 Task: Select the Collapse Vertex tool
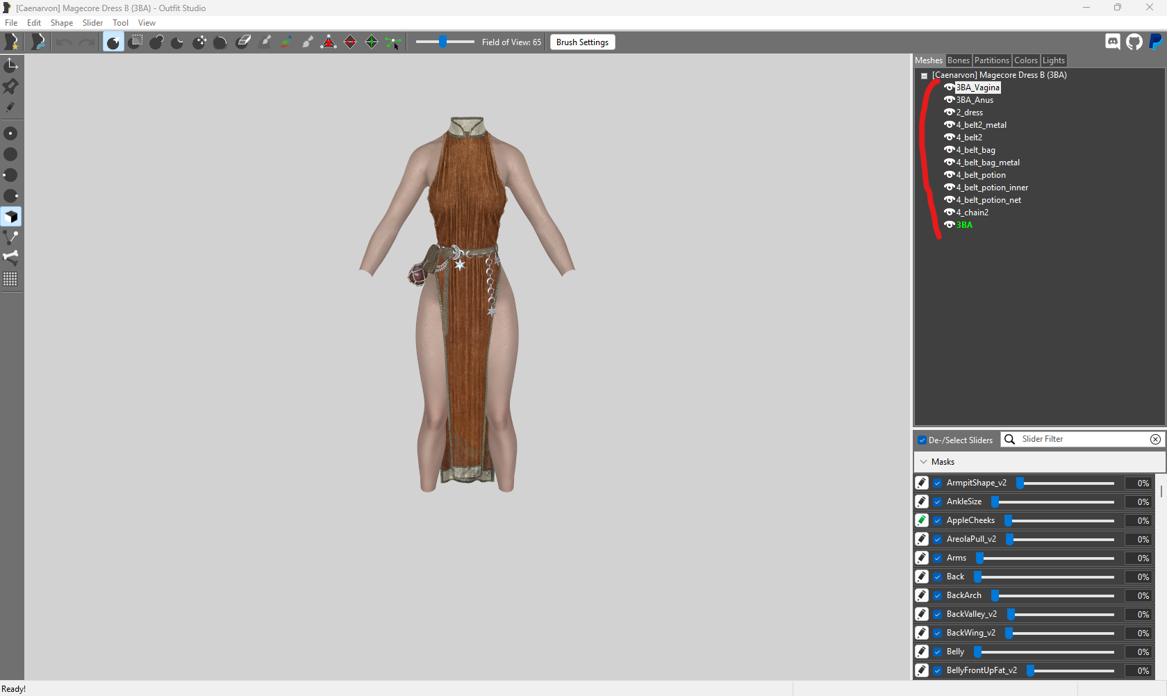(329, 42)
